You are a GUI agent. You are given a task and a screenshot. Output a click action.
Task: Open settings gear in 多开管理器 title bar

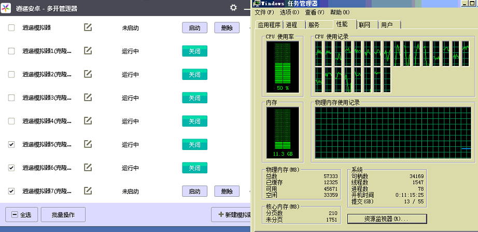pyautogui.click(x=233, y=8)
